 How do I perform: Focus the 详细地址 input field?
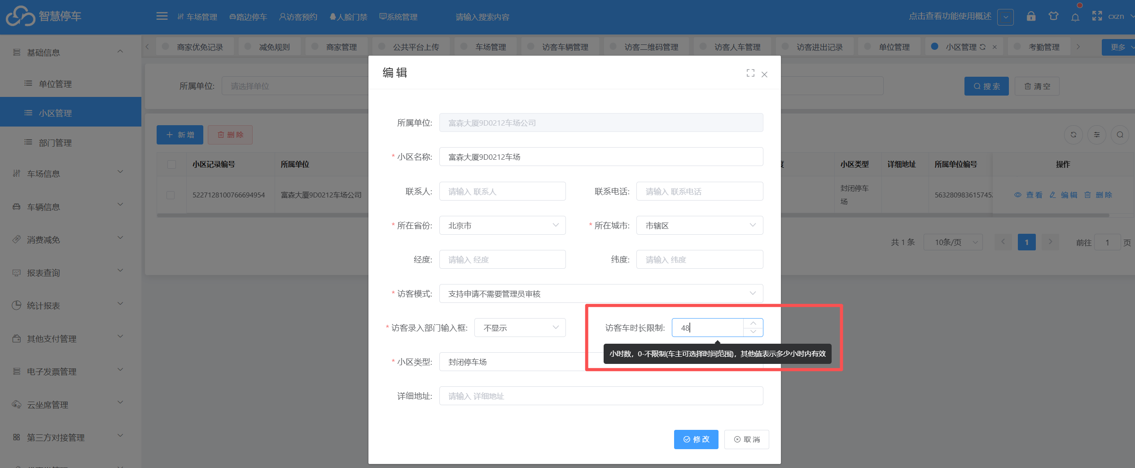(x=601, y=396)
